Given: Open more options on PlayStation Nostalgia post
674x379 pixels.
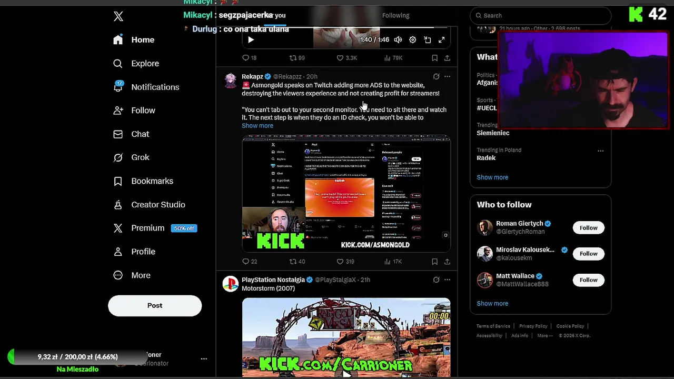Looking at the screenshot, I should coord(447,280).
